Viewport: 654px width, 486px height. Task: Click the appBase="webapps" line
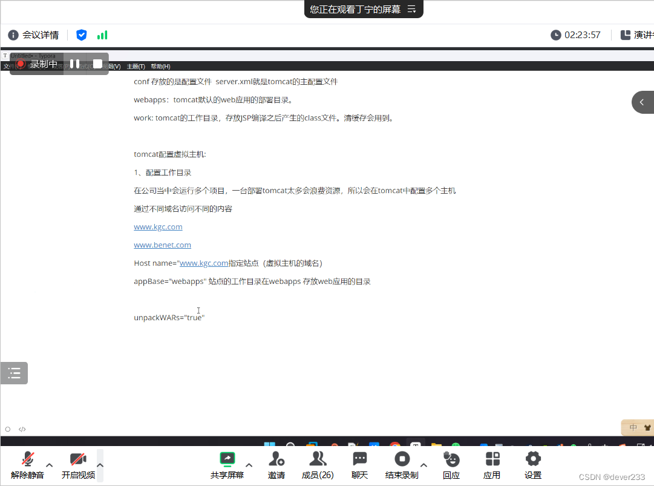pyautogui.click(x=252, y=281)
